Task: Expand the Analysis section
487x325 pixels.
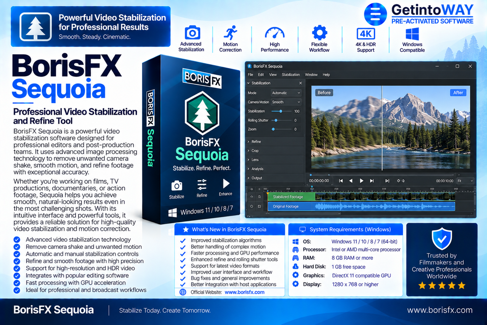Action: (x=248, y=169)
